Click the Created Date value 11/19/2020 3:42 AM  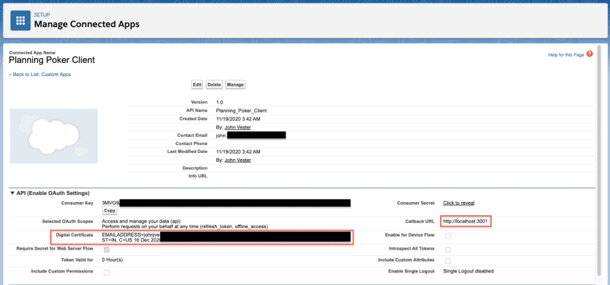[x=238, y=118]
